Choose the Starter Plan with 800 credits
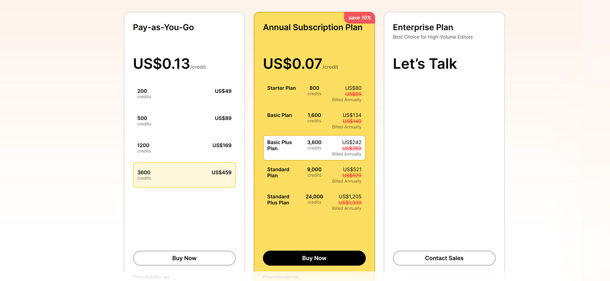This screenshot has height=281, width=610. 314,94
